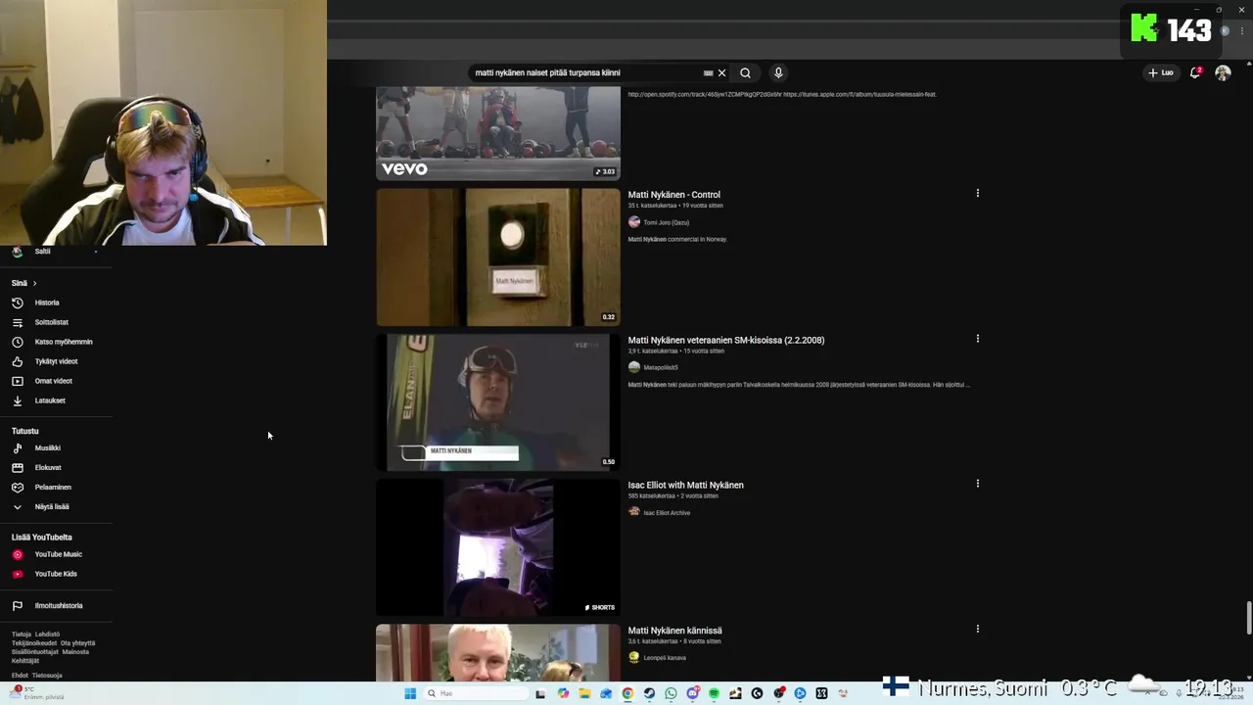The width and height of the screenshot is (1253, 705).
Task: Open Tekijänoikeudet footer link
Action: (x=34, y=643)
